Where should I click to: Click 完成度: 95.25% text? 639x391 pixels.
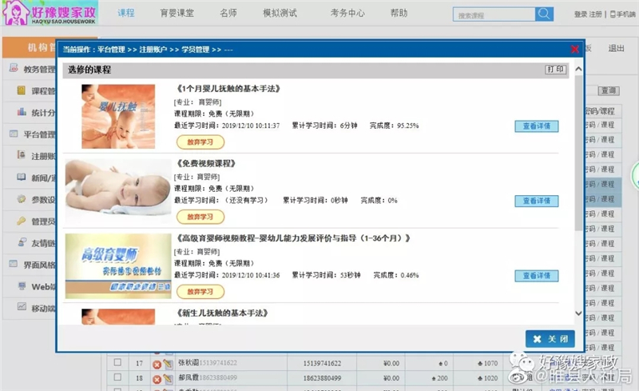(394, 126)
